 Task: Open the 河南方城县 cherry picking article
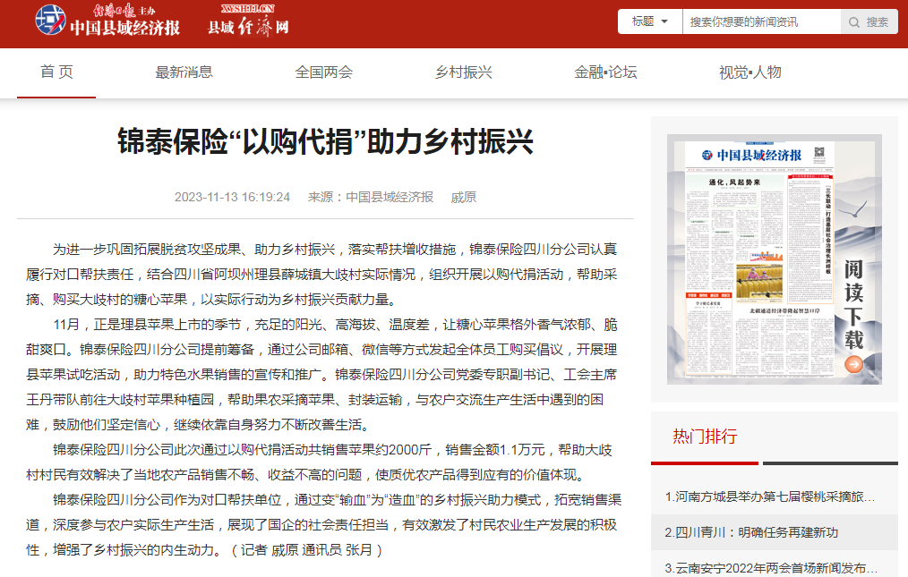coord(770,496)
